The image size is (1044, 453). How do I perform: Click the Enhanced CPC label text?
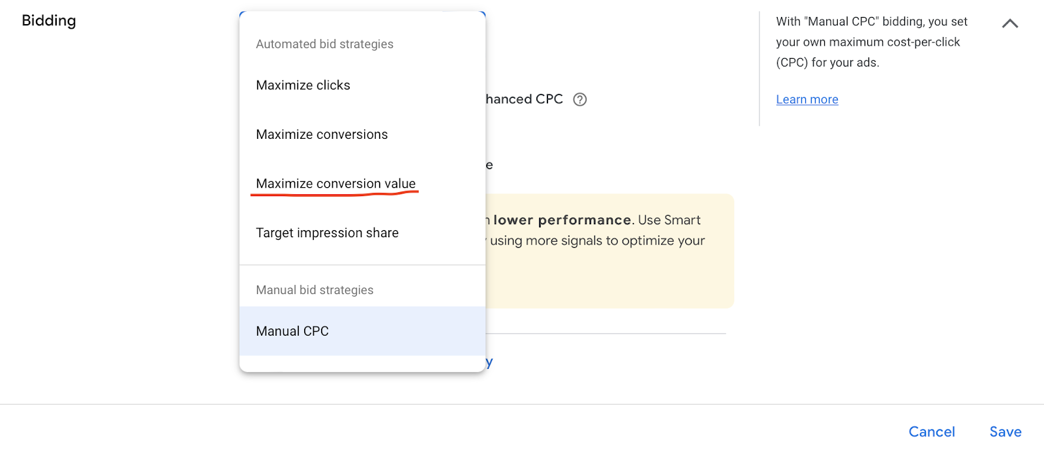524,99
